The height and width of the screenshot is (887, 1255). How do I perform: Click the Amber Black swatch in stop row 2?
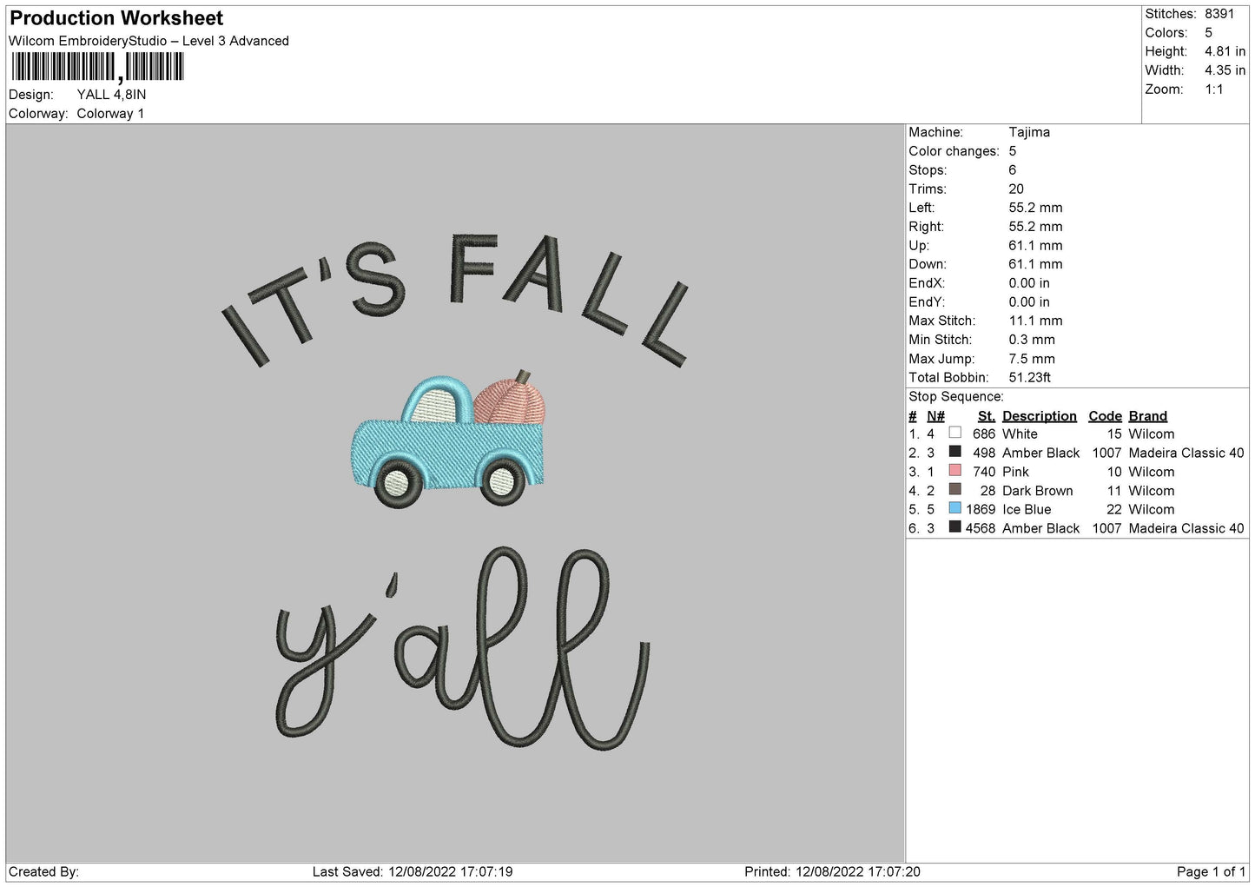pyautogui.click(x=955, y=452)
